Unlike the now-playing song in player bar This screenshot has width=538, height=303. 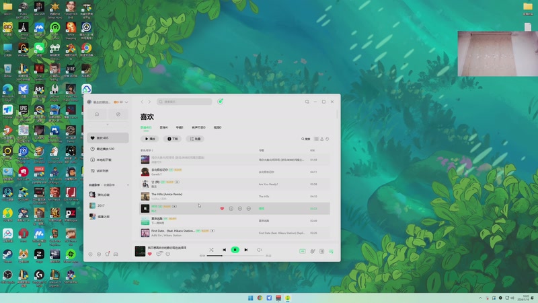pos(149,254)
